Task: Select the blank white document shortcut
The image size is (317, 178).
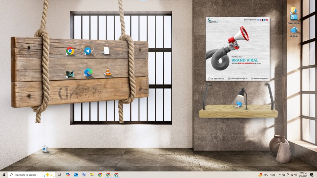Action: [x=106, y=51]
